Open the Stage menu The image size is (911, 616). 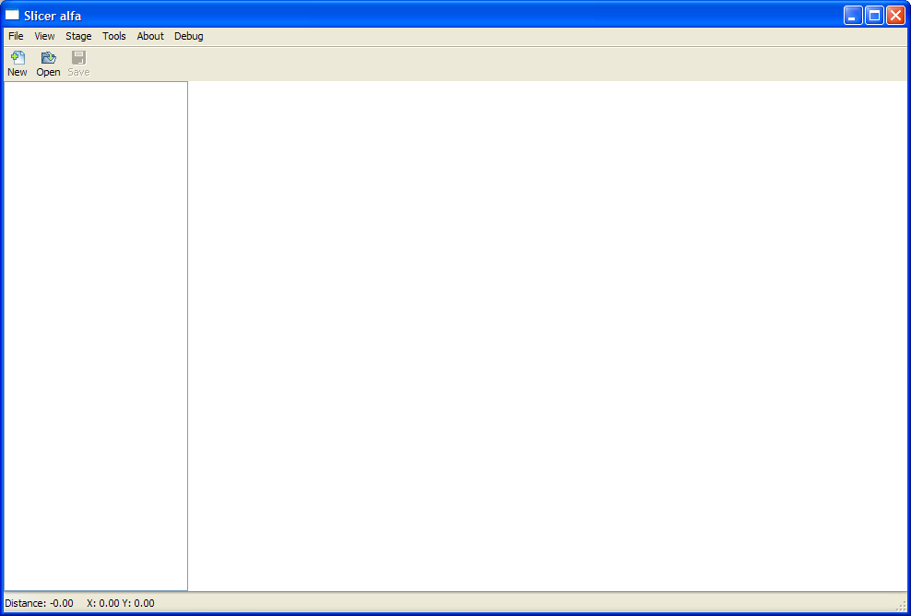(78, 36)
